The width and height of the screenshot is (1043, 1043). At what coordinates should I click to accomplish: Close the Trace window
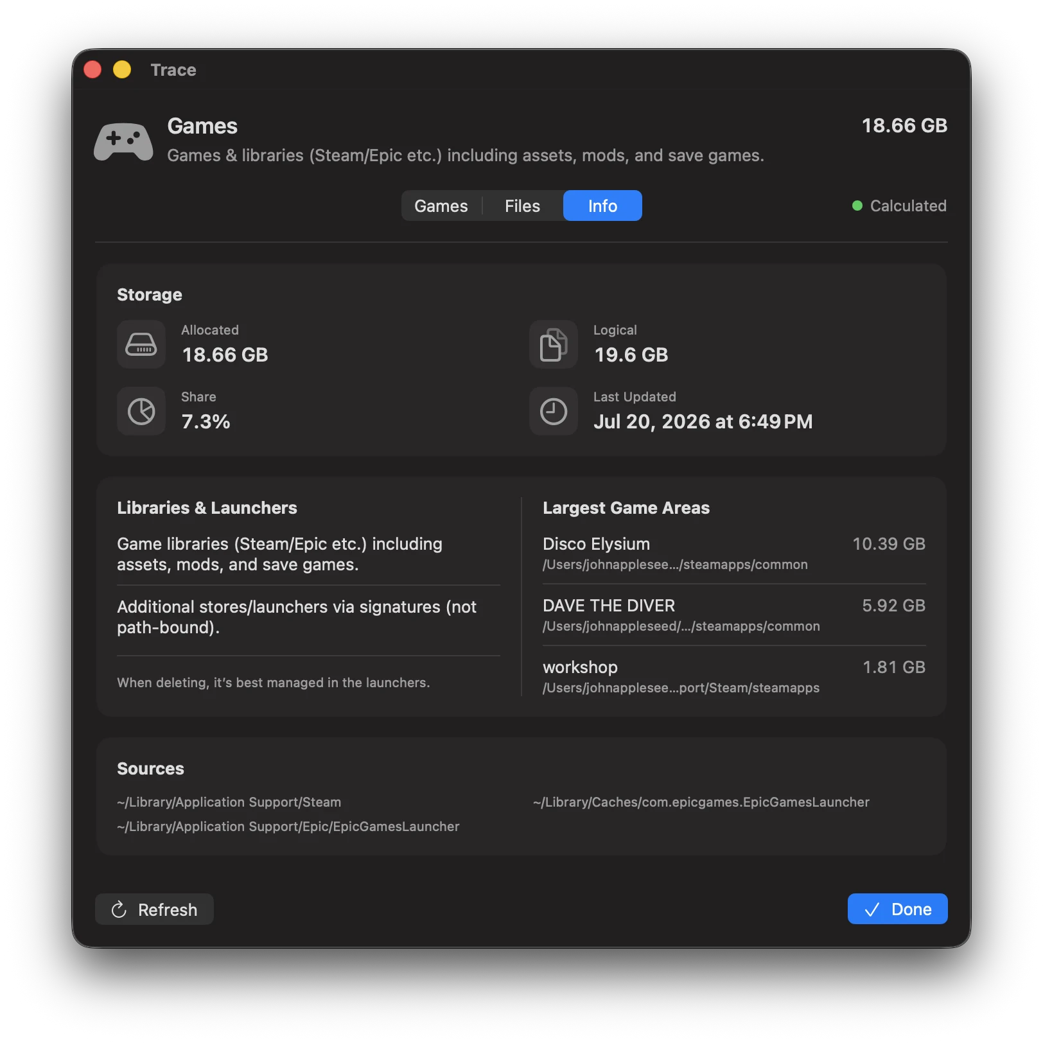(92, 69)
